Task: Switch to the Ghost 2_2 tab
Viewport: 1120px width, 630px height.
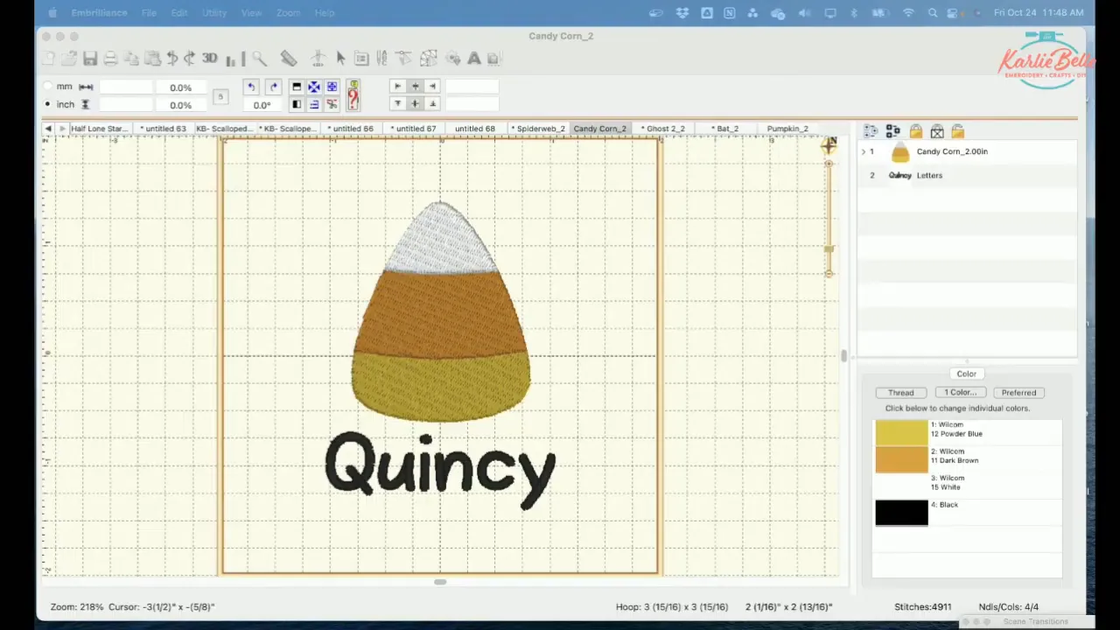Action: click(664, 129)
